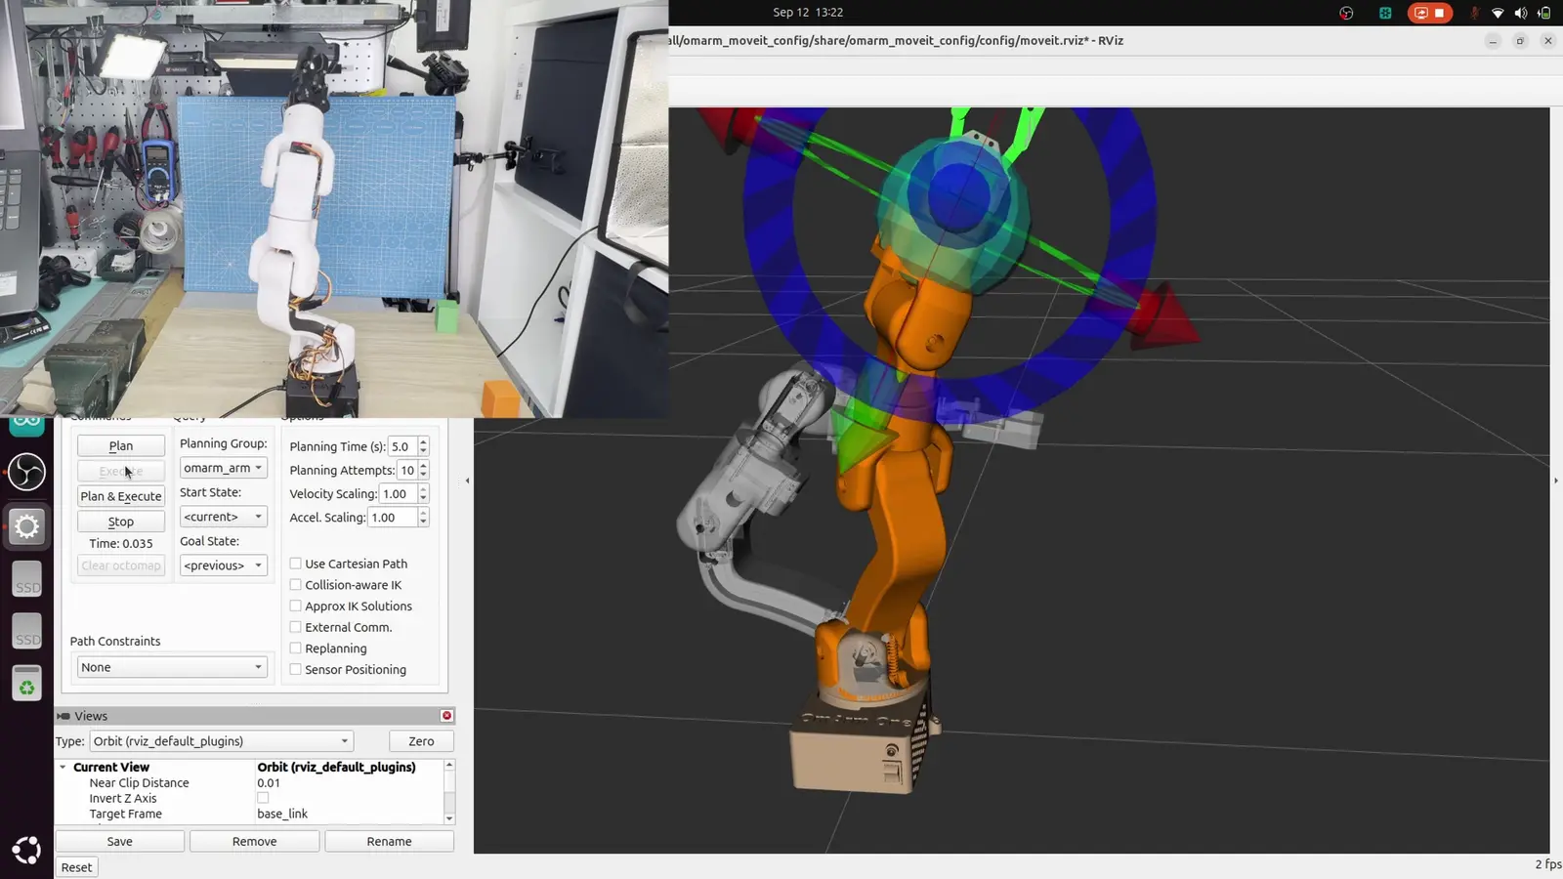The image size is (1563, 879).
Task: Click the screen sharing indicator icon
Action: [1420, 13]
